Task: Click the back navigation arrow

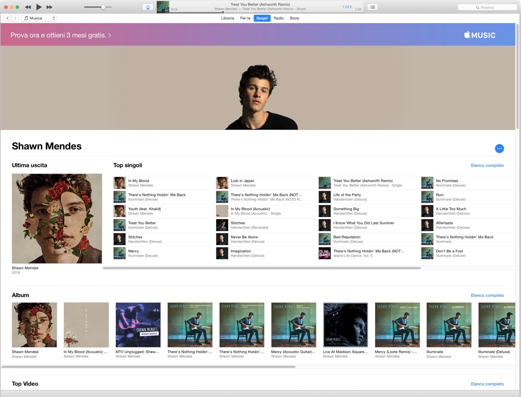Action: coord(7,18)
